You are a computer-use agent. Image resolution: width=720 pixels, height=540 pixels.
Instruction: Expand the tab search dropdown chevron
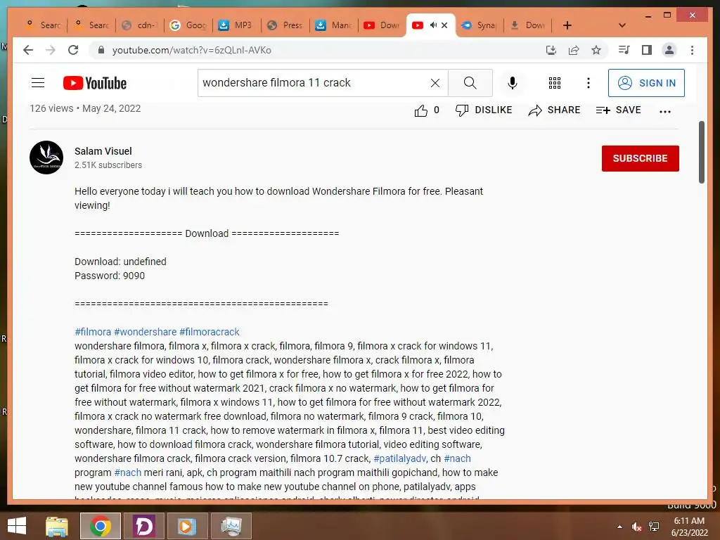pos(622,25)
